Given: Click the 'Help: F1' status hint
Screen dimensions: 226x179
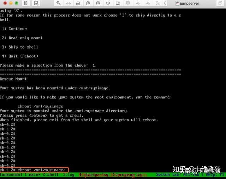Looking at the screenshot, I should [215, 174].
